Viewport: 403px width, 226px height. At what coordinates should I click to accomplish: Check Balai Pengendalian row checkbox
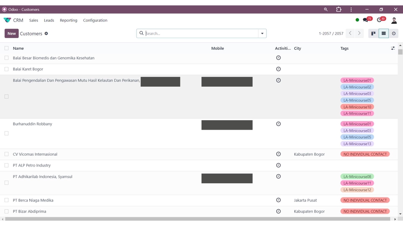[x=6, y=97]
